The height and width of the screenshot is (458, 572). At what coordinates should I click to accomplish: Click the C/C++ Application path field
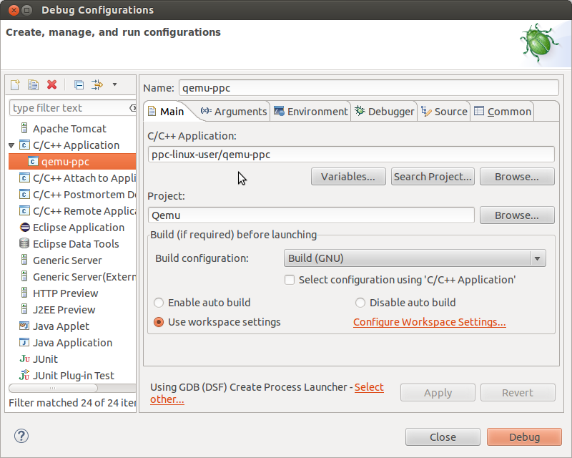pyautogui.click(x=351, y=155)
